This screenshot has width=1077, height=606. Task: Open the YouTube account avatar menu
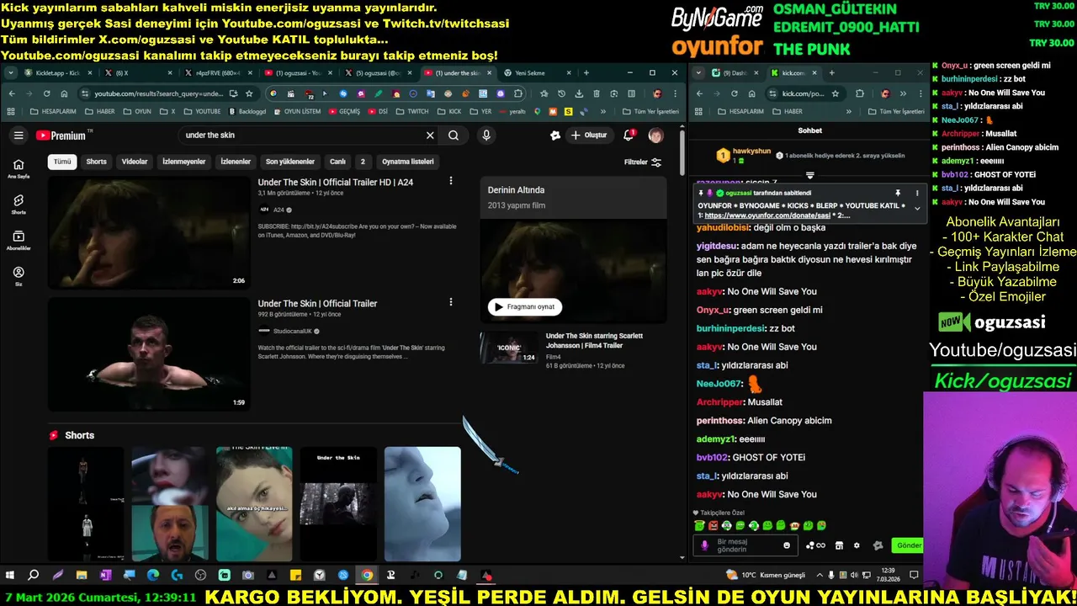click(x=655, y=136)
